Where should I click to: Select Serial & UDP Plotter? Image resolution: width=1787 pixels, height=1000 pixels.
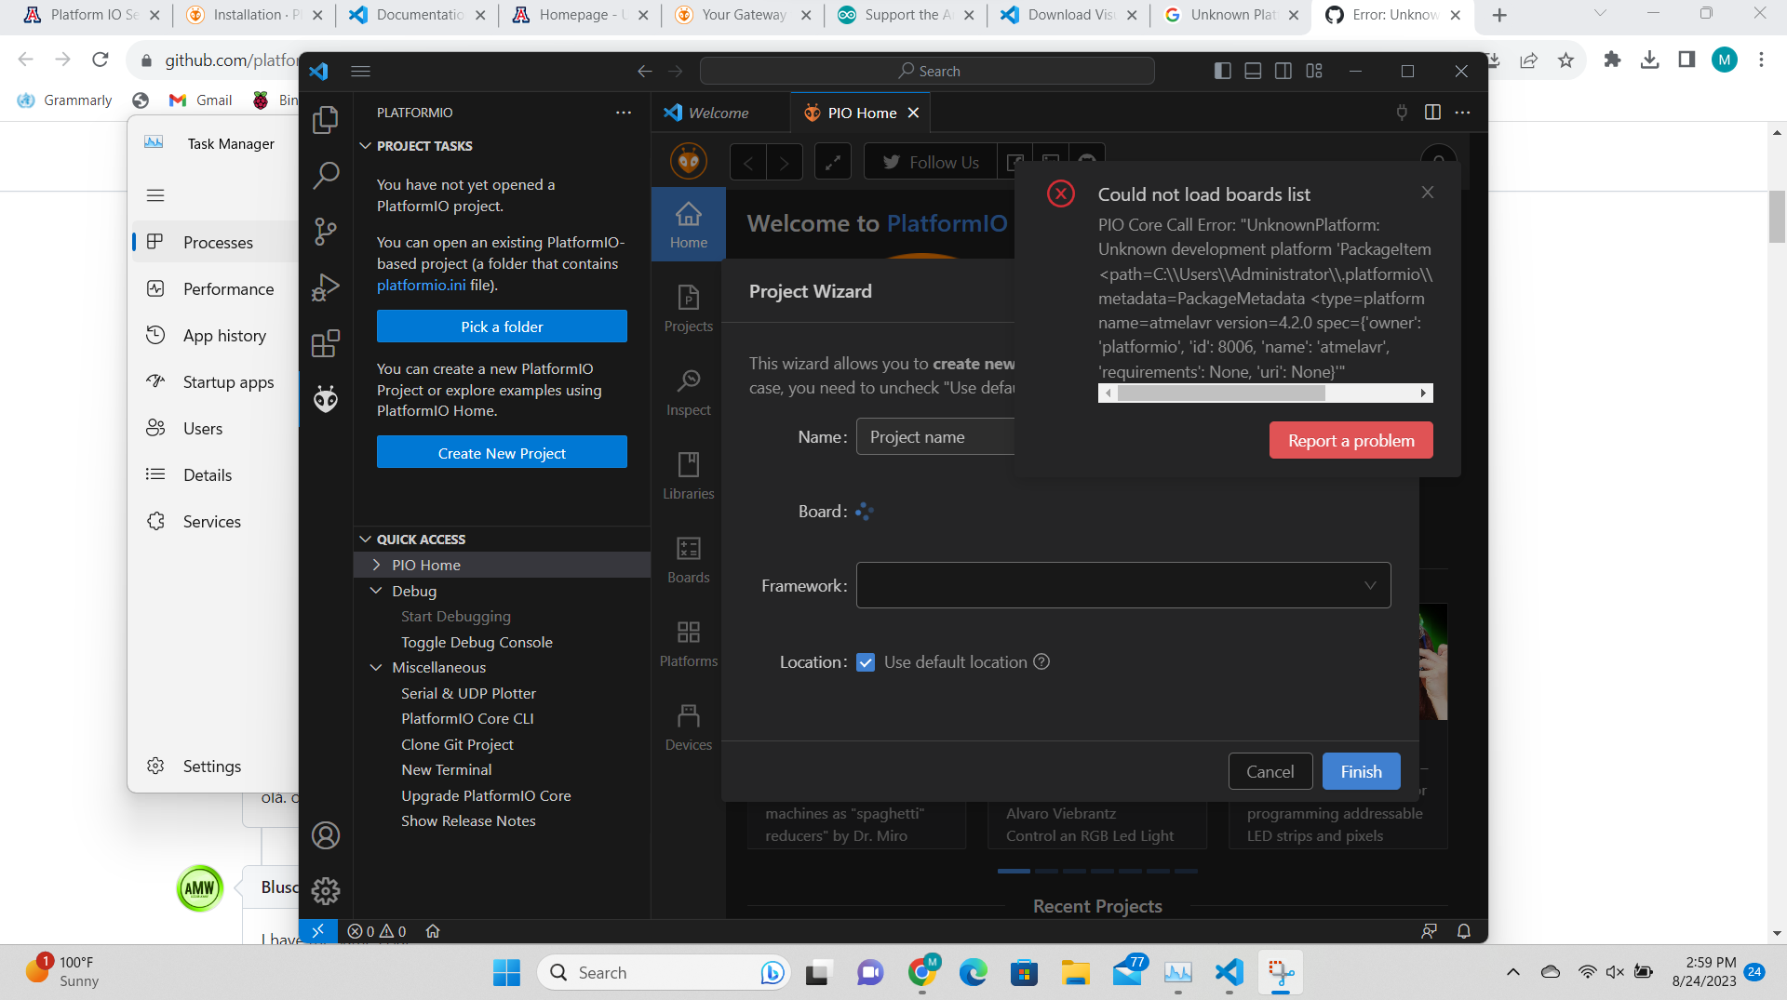[x=468, y=693]
